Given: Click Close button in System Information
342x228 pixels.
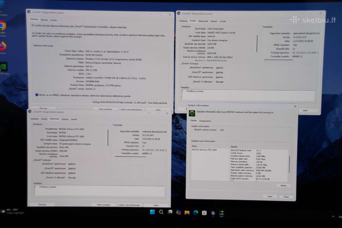Looking at the screenshot, I should (x=286, y=197).
